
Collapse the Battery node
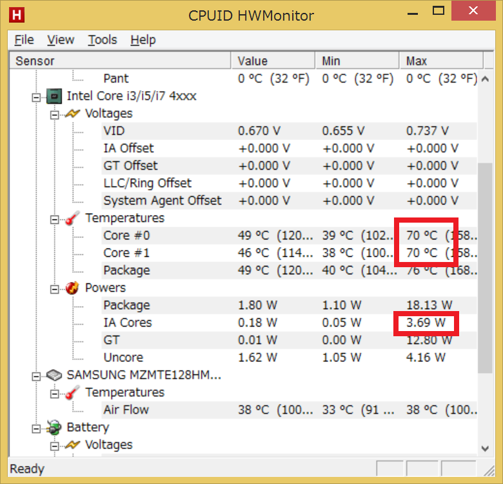(x=36, y=429)
